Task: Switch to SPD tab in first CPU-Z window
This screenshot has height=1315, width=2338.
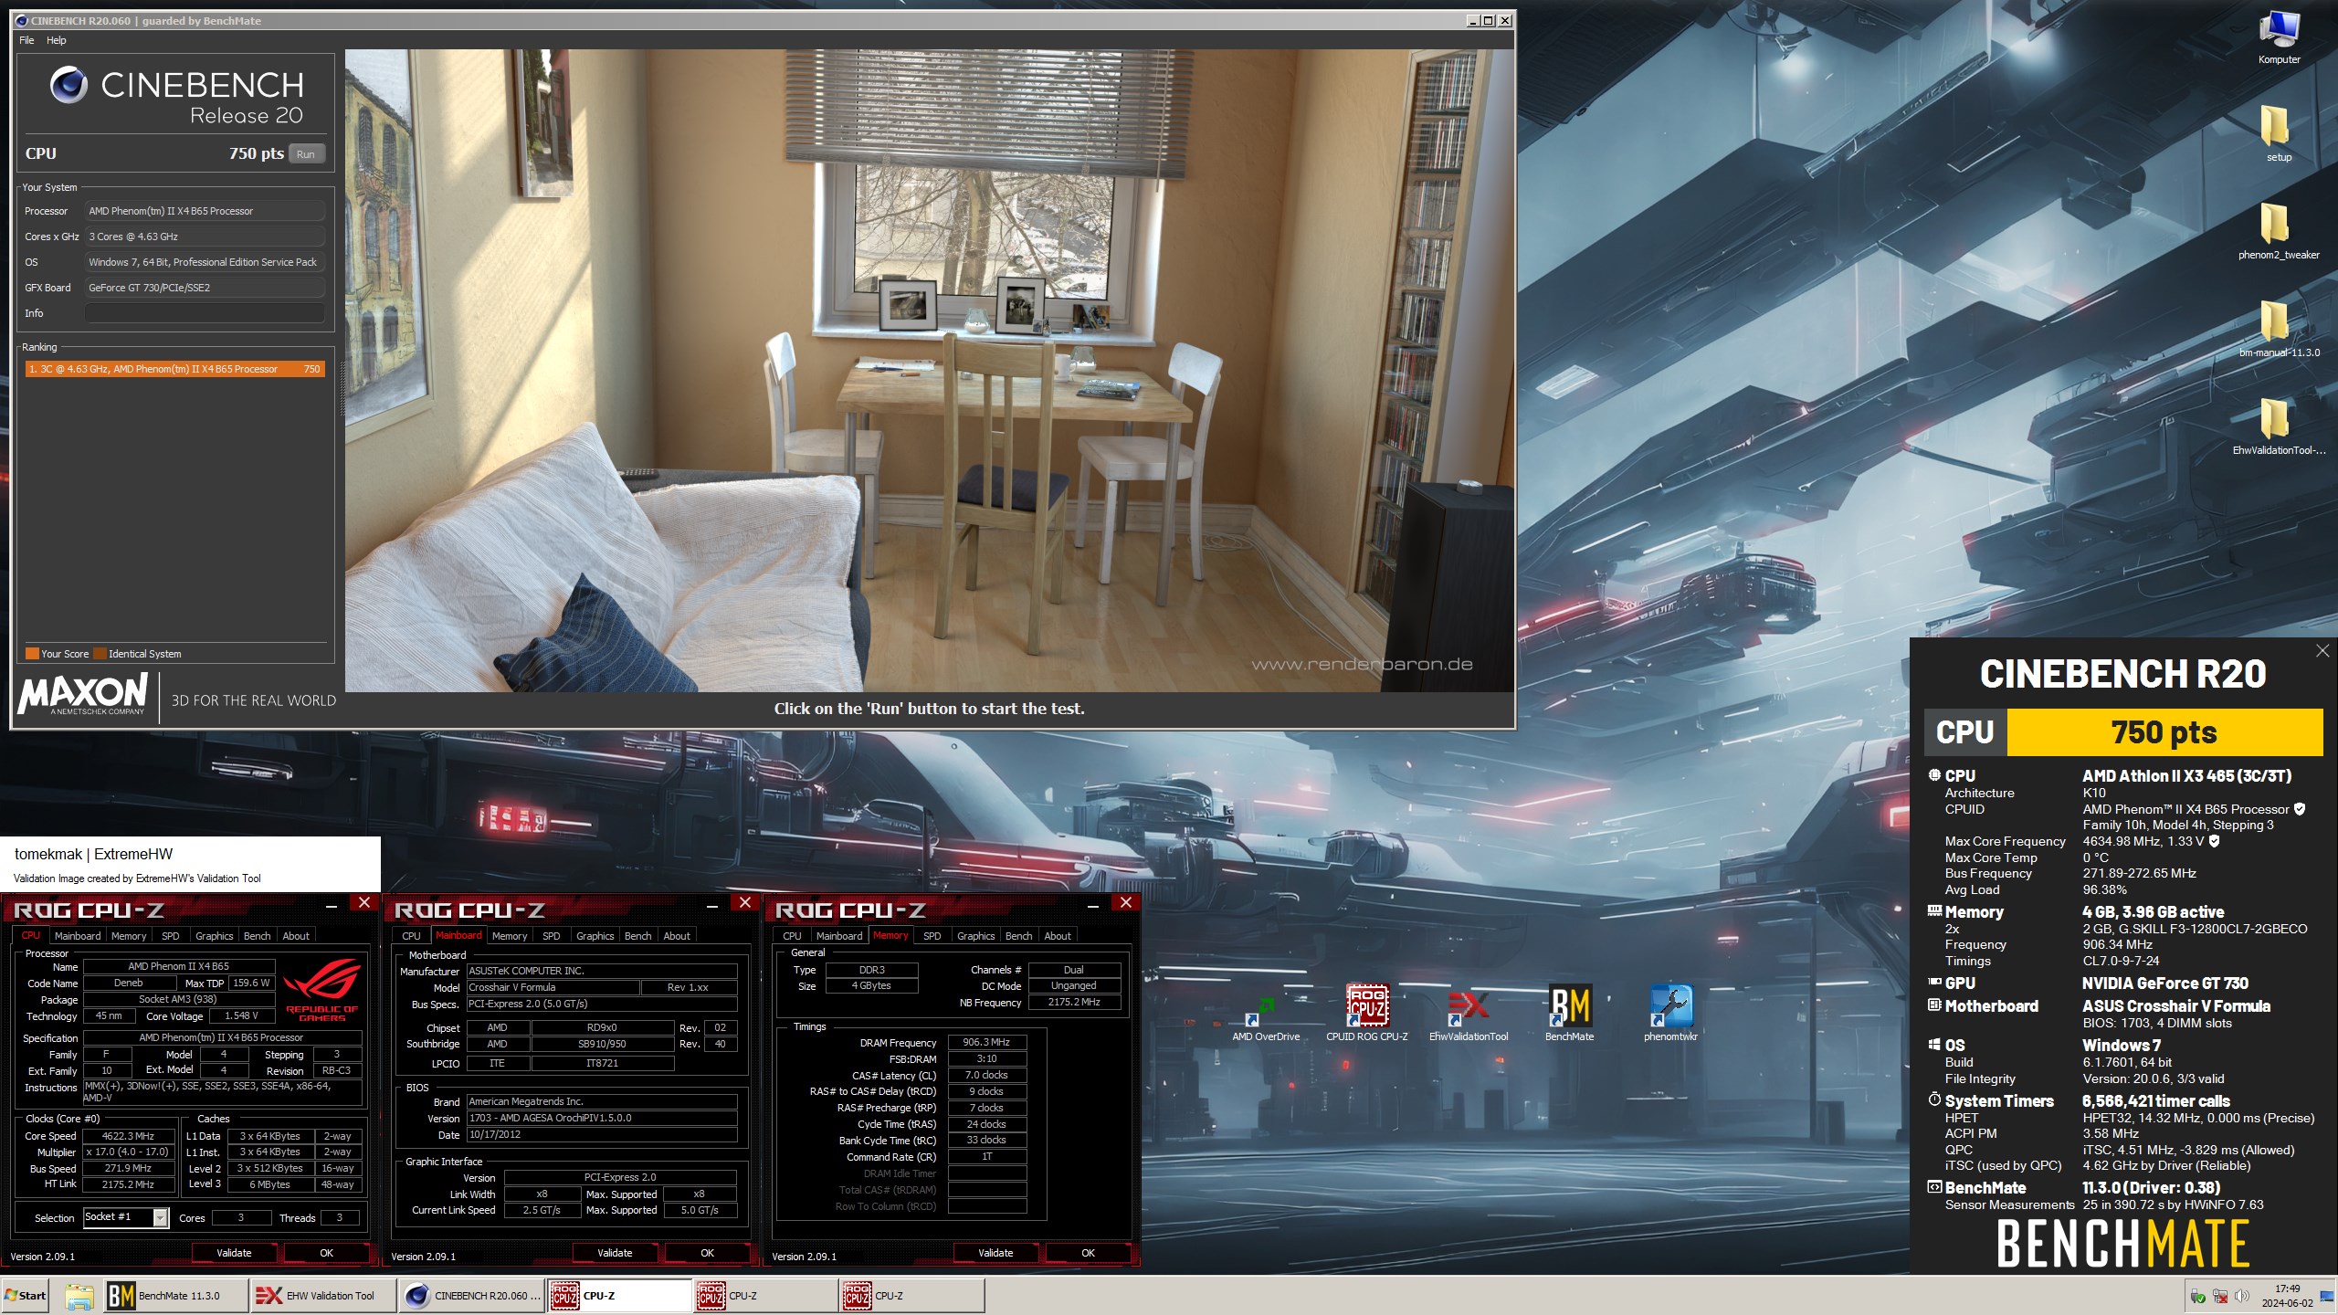Action: pos(171,936)
